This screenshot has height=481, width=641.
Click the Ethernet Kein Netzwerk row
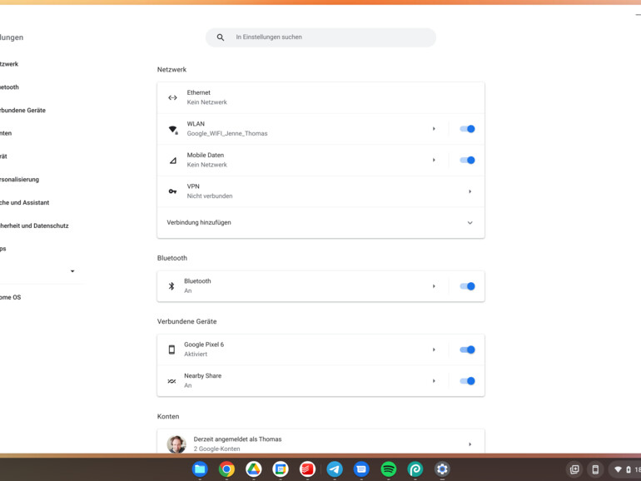pyautogui.click(x=320, y=97)
